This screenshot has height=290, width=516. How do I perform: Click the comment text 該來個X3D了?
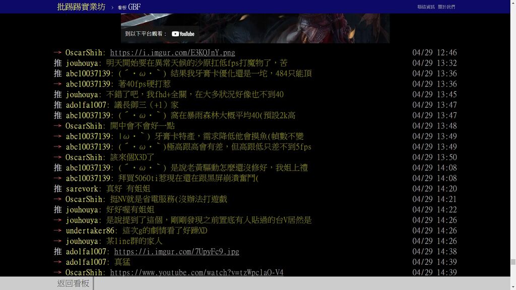tap(133, 158)
